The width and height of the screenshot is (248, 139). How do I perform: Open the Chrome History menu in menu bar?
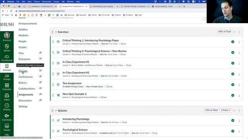tap(37, 2)
